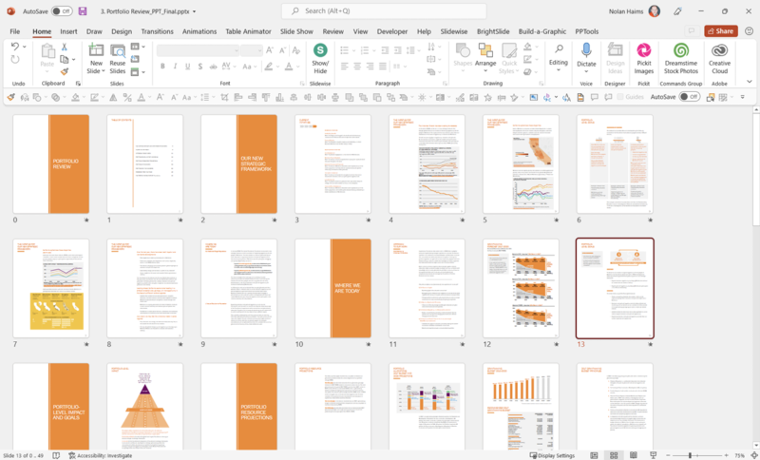Image resolution: width=760 pixels, height=460 pixels.
Task: Start Slide Show from status bar icon
Action: [653, 455]
